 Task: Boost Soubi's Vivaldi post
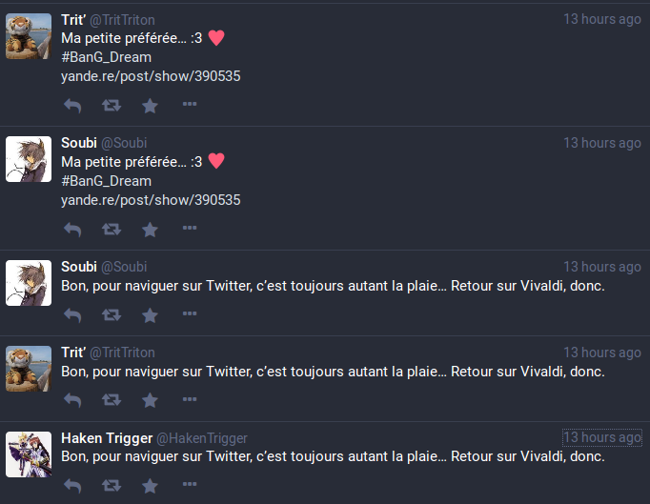[112, 315]
